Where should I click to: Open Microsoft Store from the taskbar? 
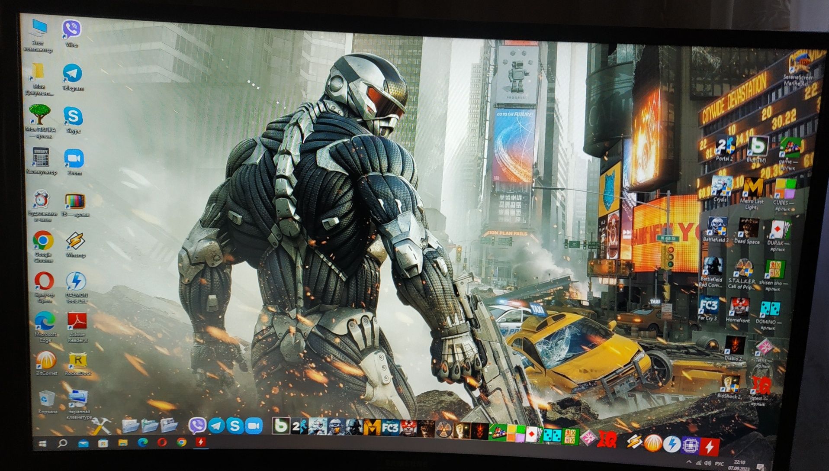click(103, 443)
